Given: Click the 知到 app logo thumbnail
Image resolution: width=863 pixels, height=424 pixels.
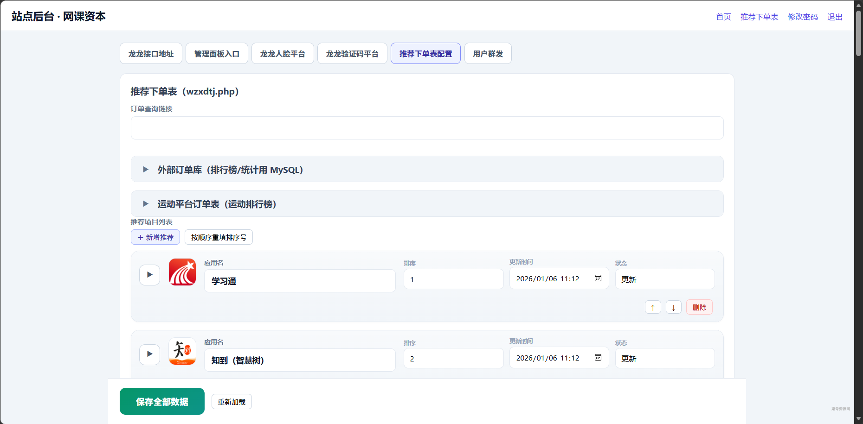Looking at the screenshot, I should (x=182, y=351).
